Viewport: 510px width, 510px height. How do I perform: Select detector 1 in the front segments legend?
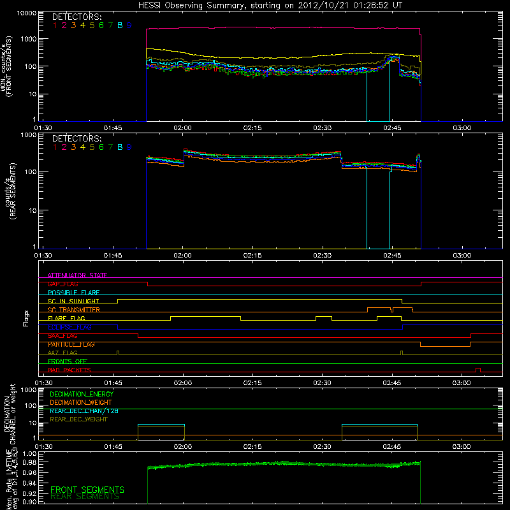[55, 25]
